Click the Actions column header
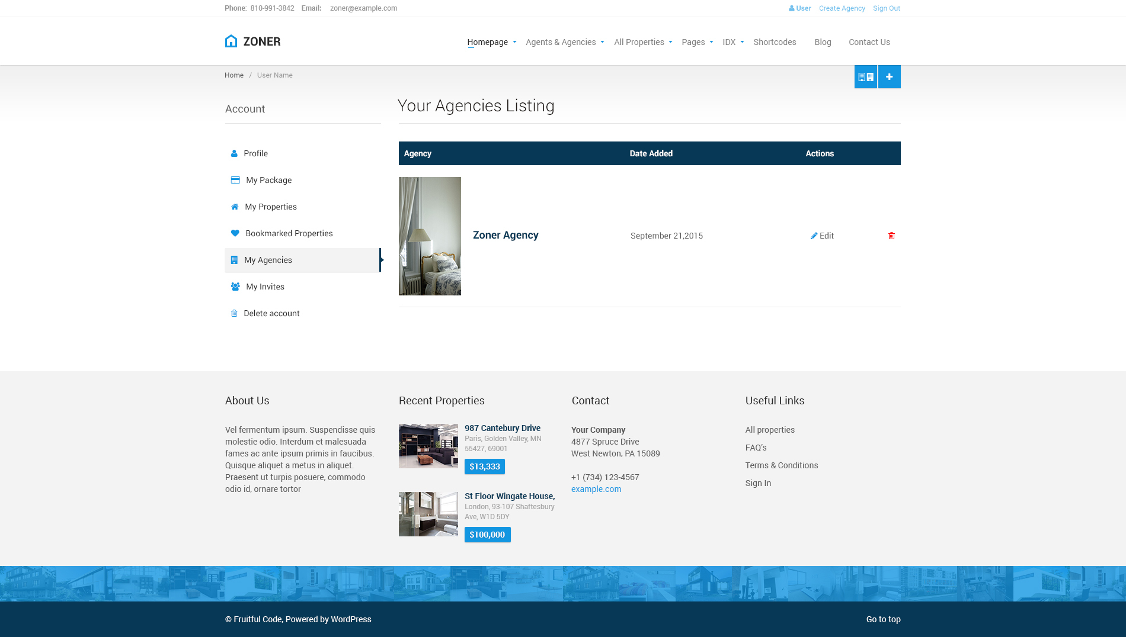 [820, 153]
